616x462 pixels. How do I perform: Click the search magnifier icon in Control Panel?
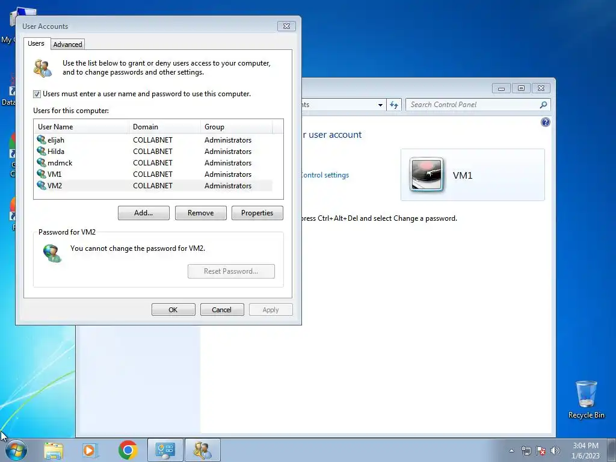(543, 105)
